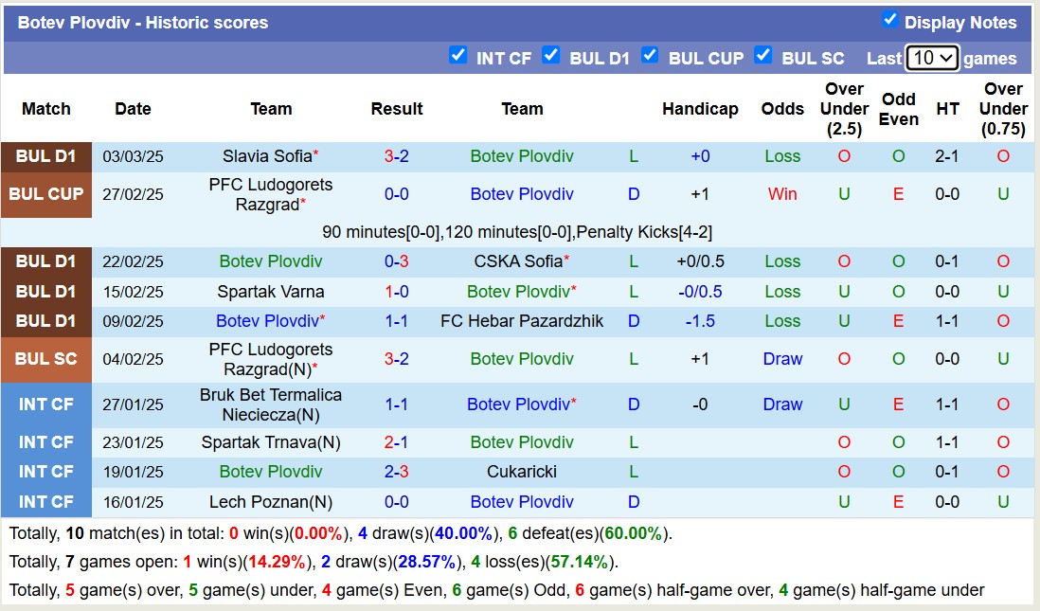1040x611 pixels.
Task: Click the 3-2 result versus Slavia Sofia
Action: 396,156
